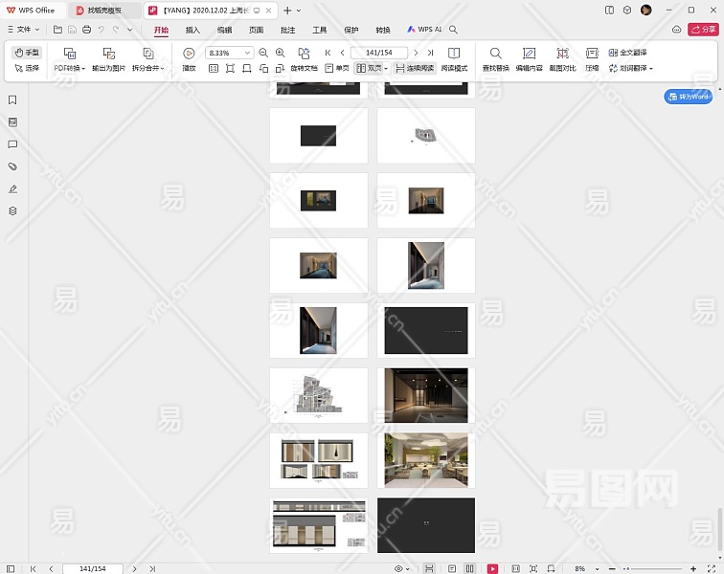724x574 pixels.
Task: Open the 插入 ribbon tab
Action: point(192,30)
